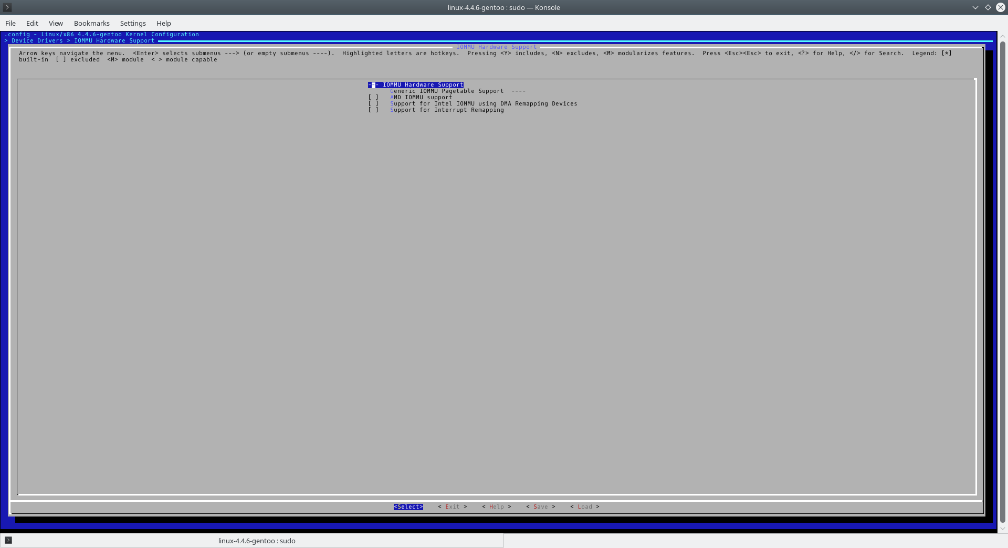Select the Generic IOMMU Pagetable Support entry
Image resolution: width=1008 pixels, height=548 pixels.
(447, 91)
